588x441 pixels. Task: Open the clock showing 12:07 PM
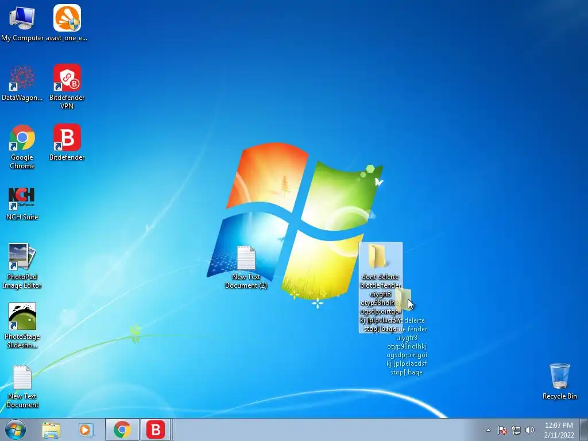pos(559,430)
